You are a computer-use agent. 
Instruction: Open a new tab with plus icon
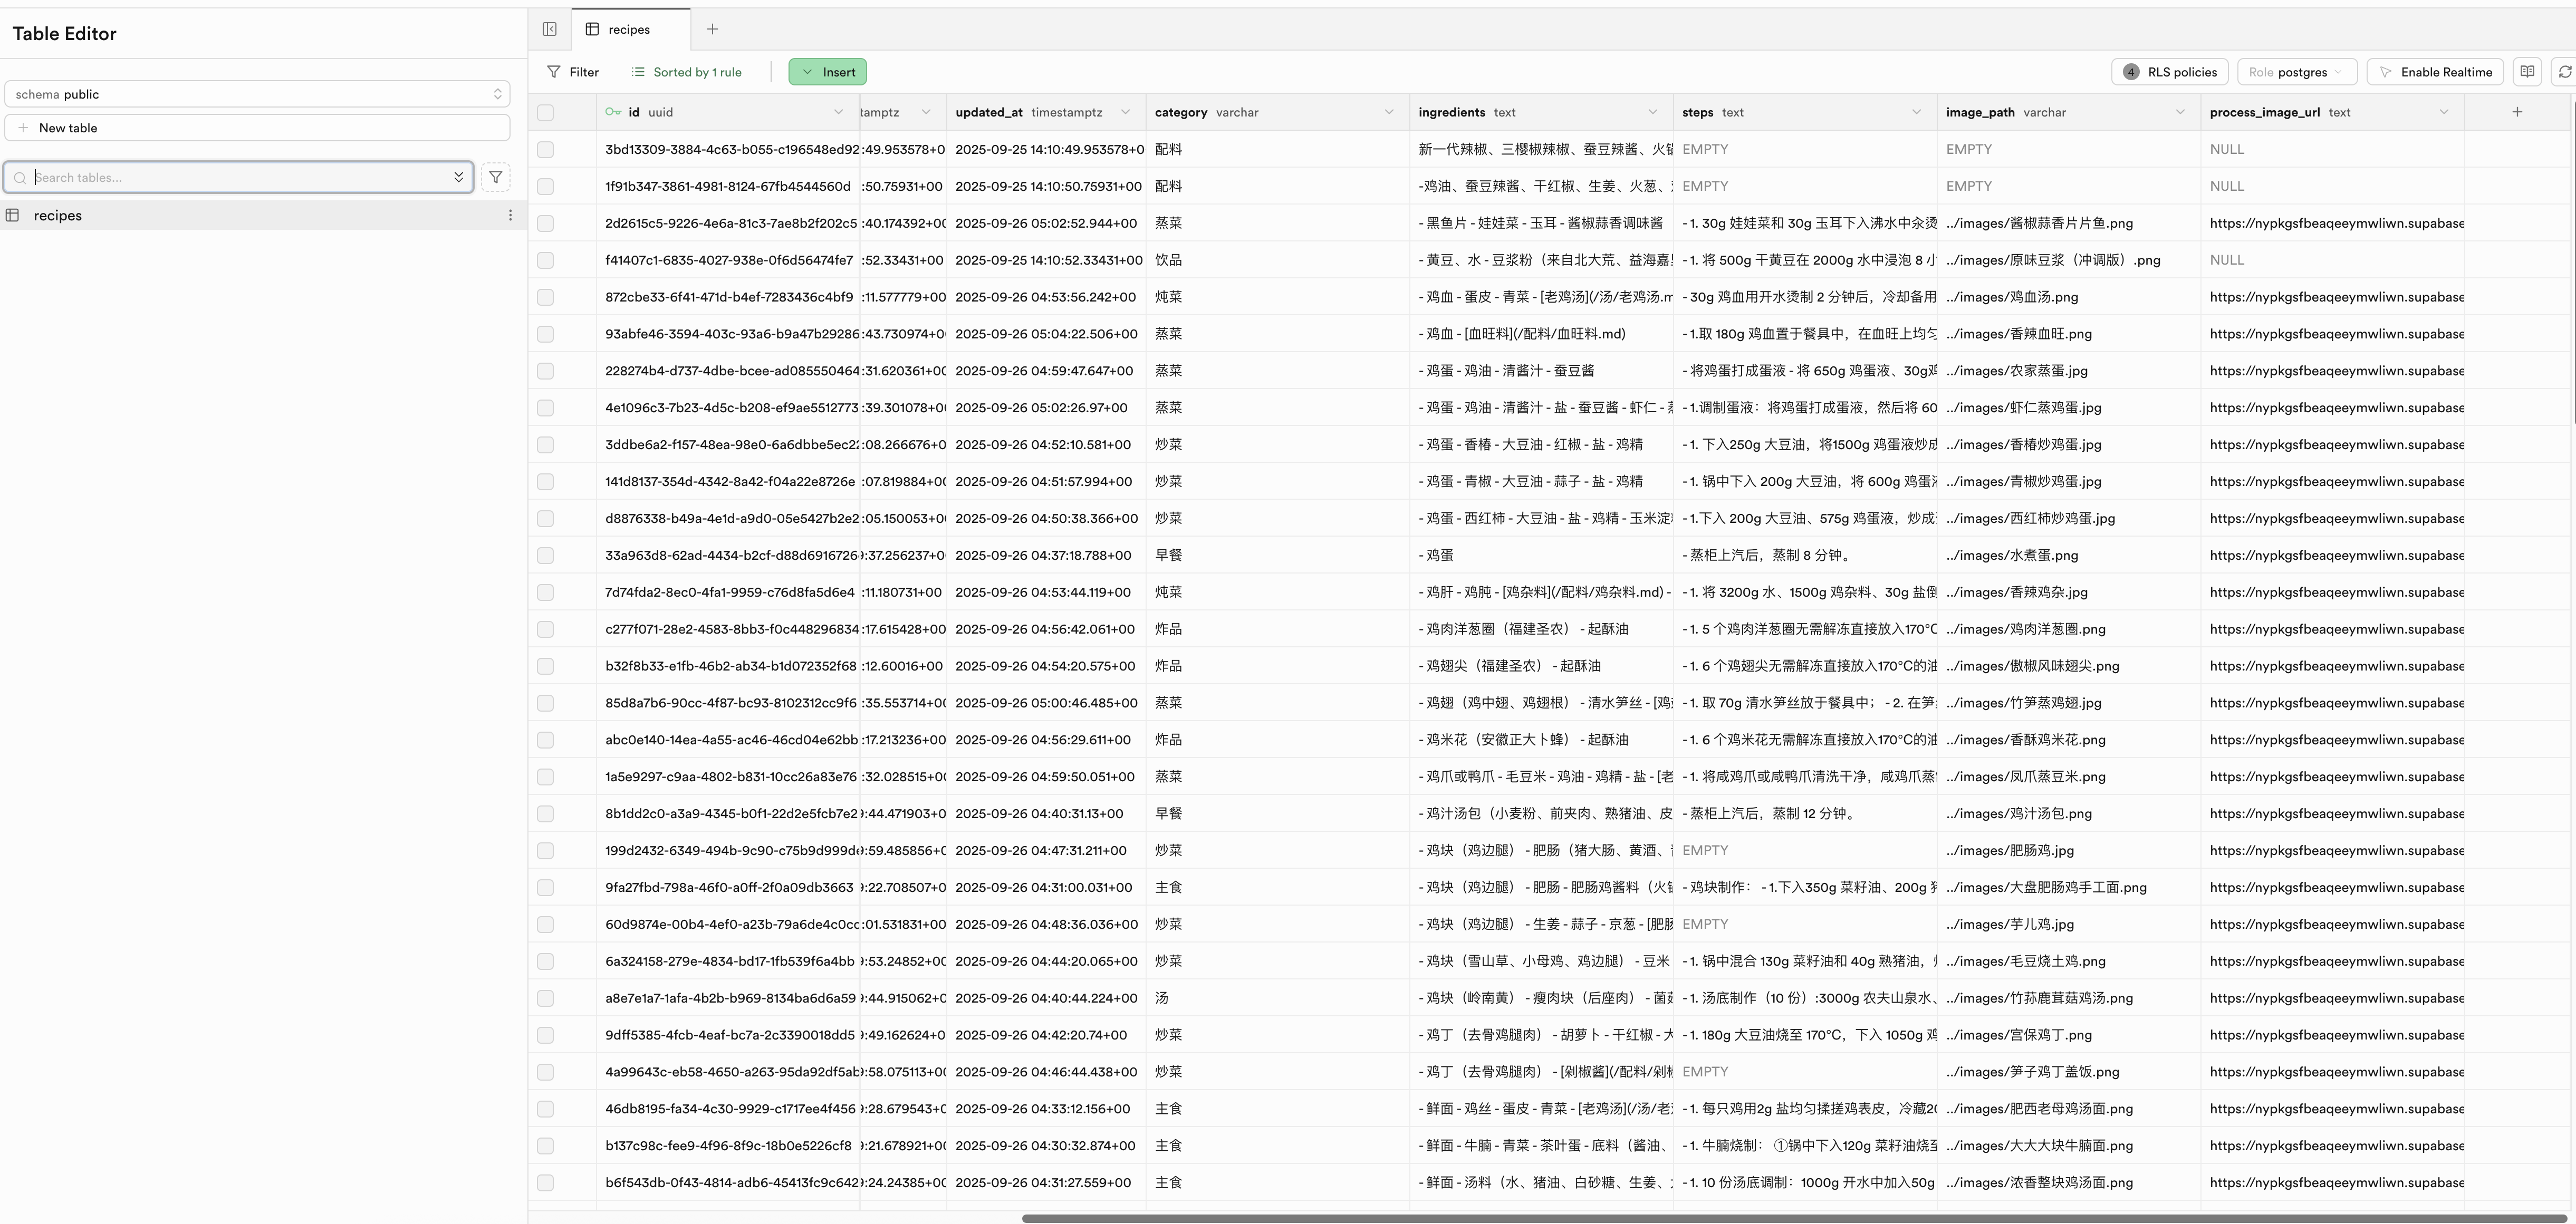(x=712, y=29)
